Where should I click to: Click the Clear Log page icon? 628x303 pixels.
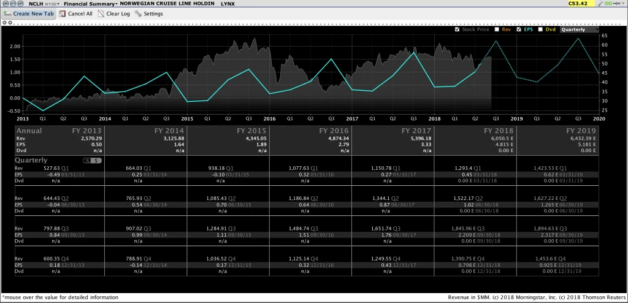[101, 13]
